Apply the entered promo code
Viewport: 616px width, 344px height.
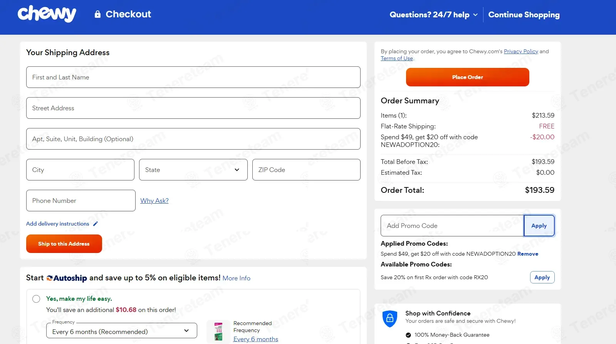tap(539, 226)
